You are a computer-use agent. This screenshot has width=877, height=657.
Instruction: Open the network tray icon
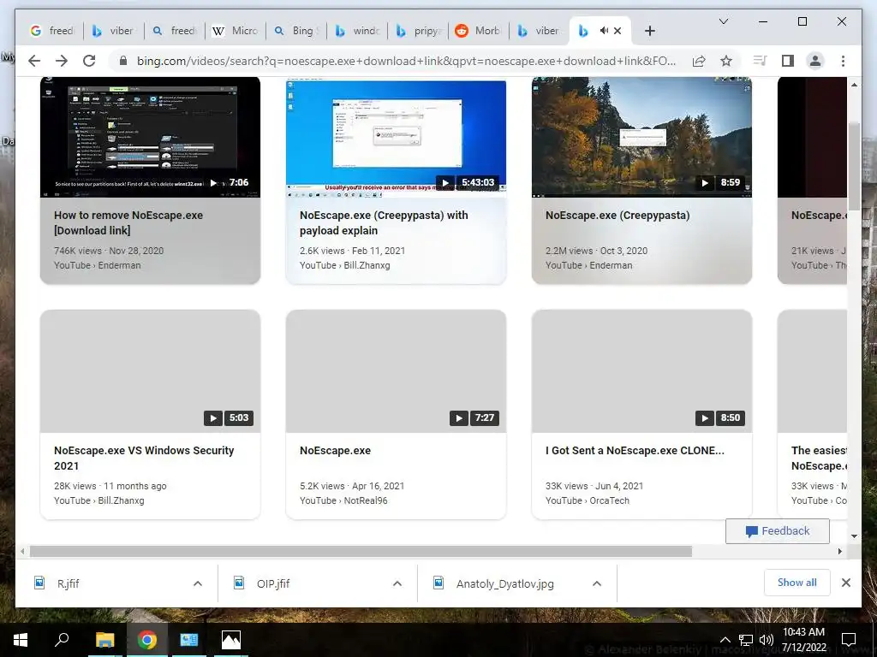point(746,640)
